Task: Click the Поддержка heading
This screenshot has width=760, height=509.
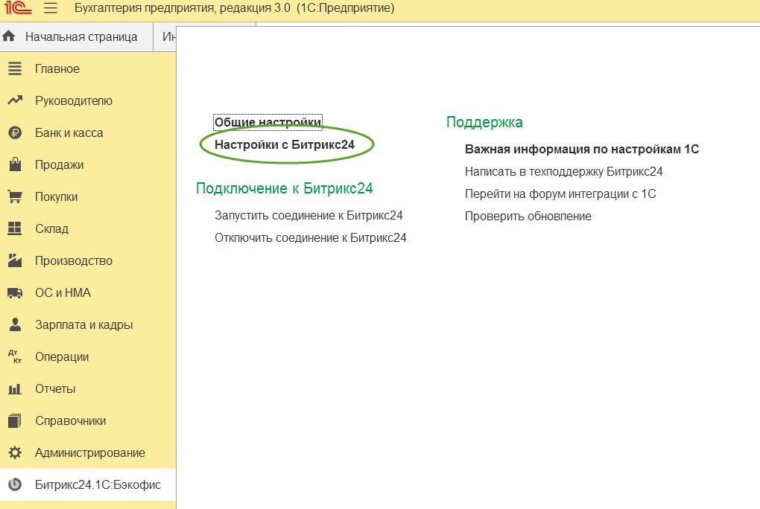Action: (x=484, y=122)
